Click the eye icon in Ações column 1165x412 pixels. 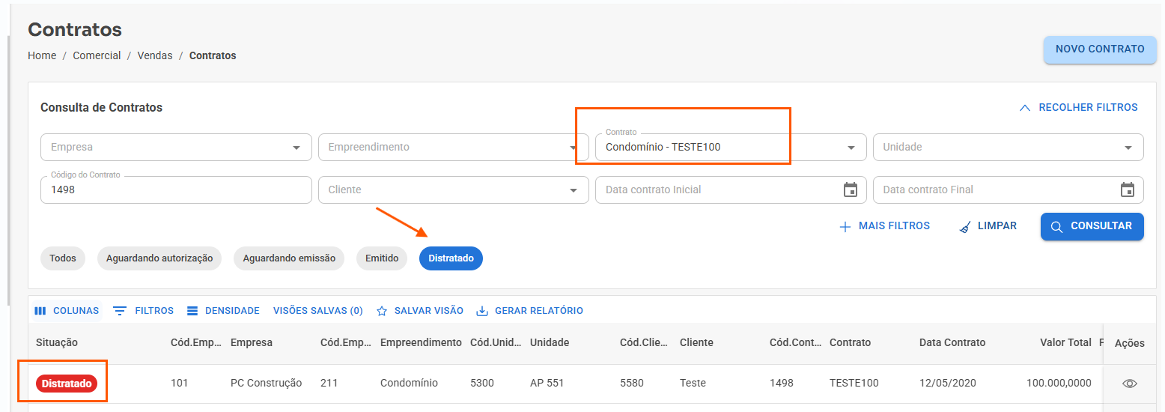(x=1129, y=384)
